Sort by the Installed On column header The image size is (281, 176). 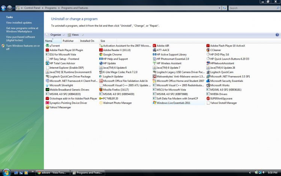point(89,41)
